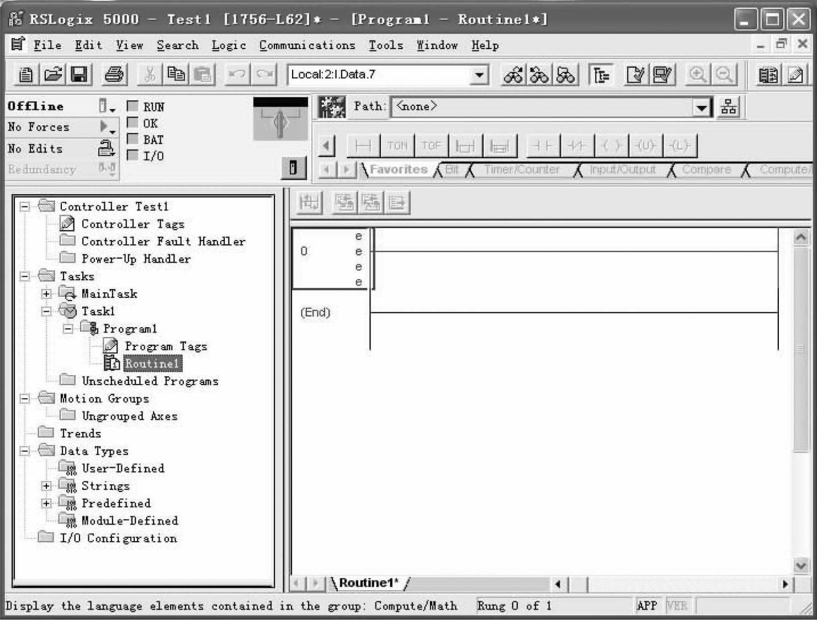Open the Path dropdown list
Screen dimensions: 817x620
(x=701, y=107)
